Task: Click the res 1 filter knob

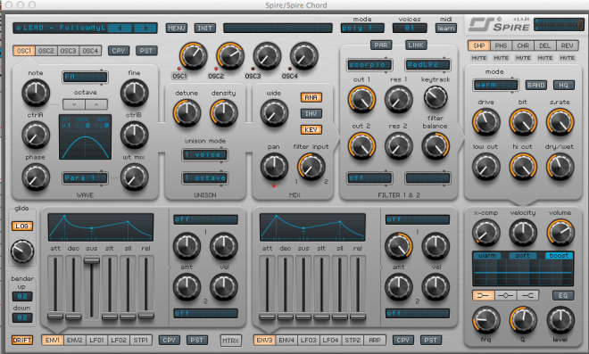Action: click(399, 100)
